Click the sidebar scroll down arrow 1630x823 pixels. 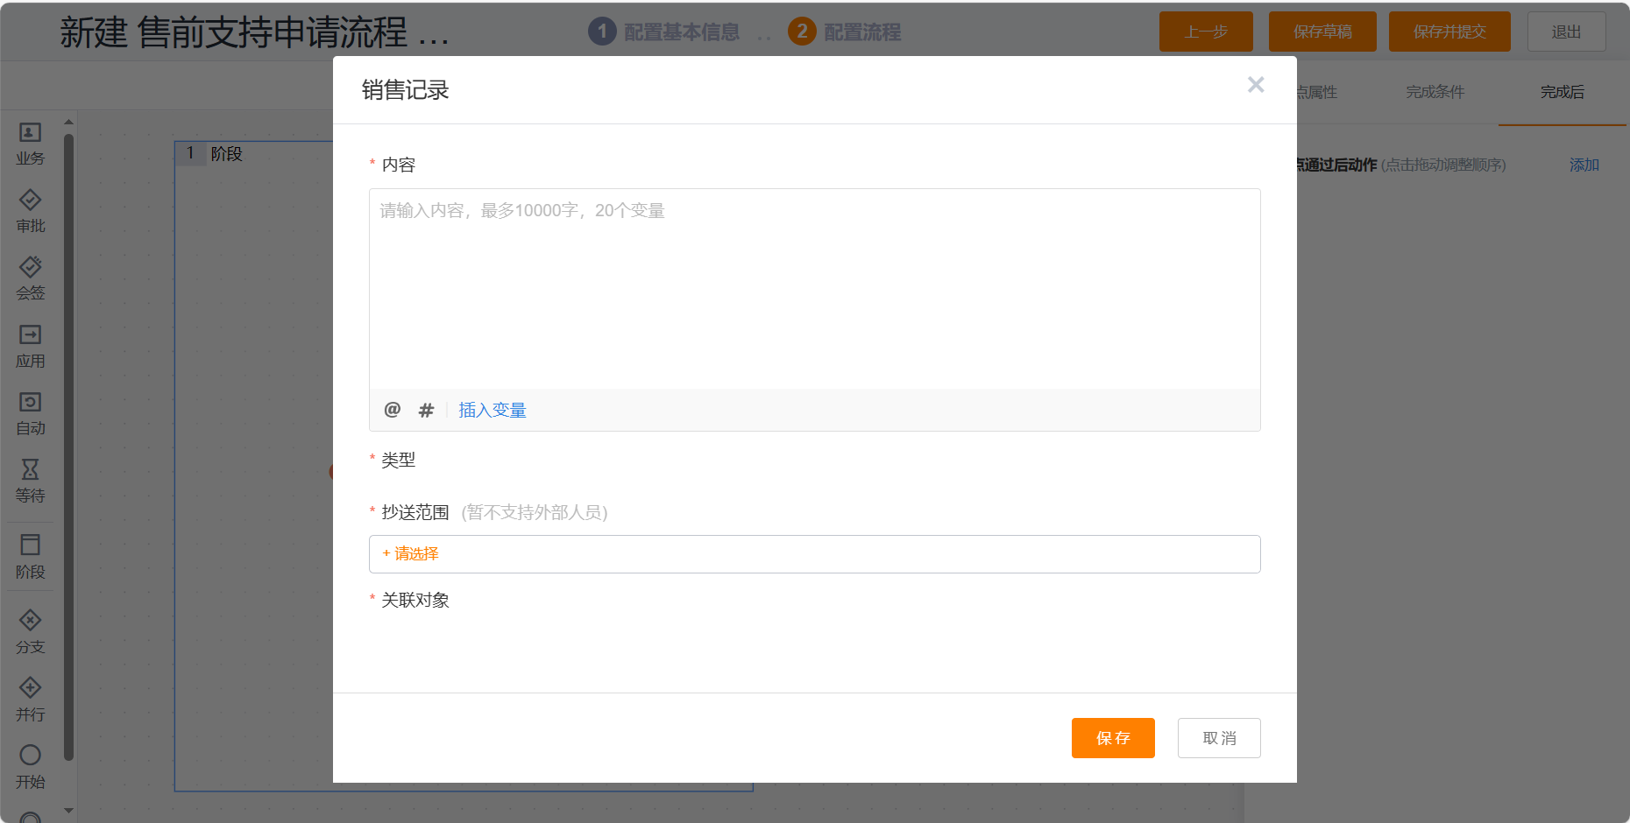(68, 811)
